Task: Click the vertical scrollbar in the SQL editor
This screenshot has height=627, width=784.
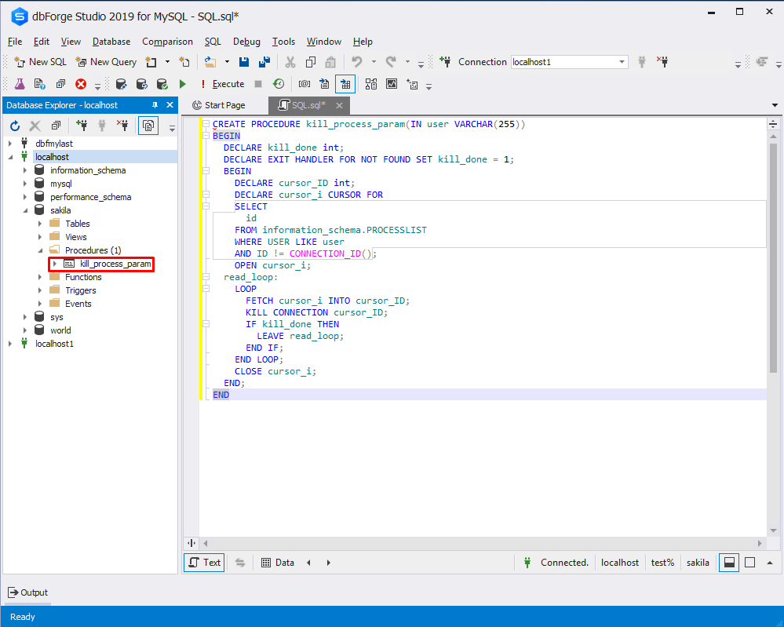Action: [x=773, y=257]
